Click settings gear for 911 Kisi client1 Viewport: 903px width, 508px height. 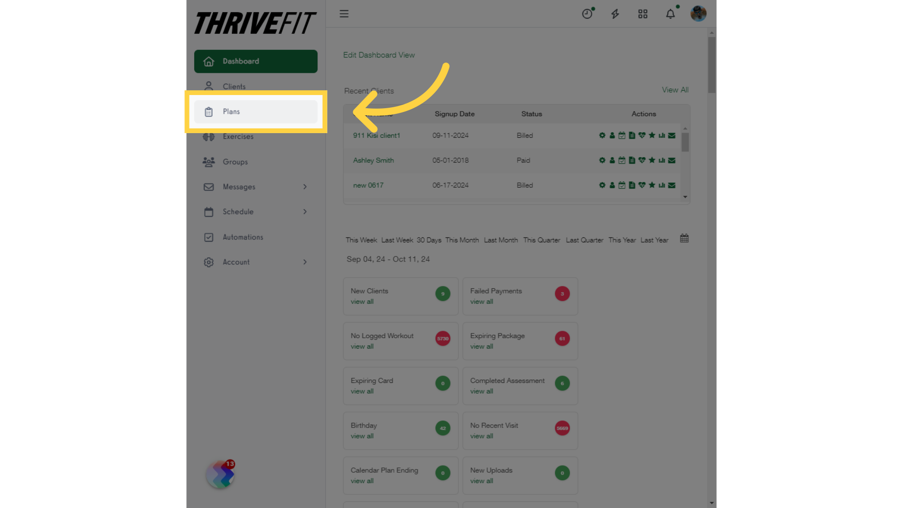click(602, 135)
